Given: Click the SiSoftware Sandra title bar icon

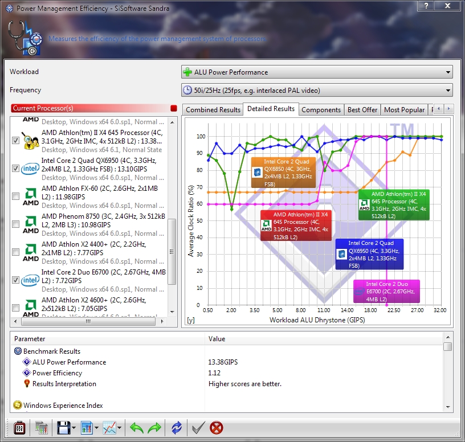Looking at the screenshot, I should (x=10, y=9).
